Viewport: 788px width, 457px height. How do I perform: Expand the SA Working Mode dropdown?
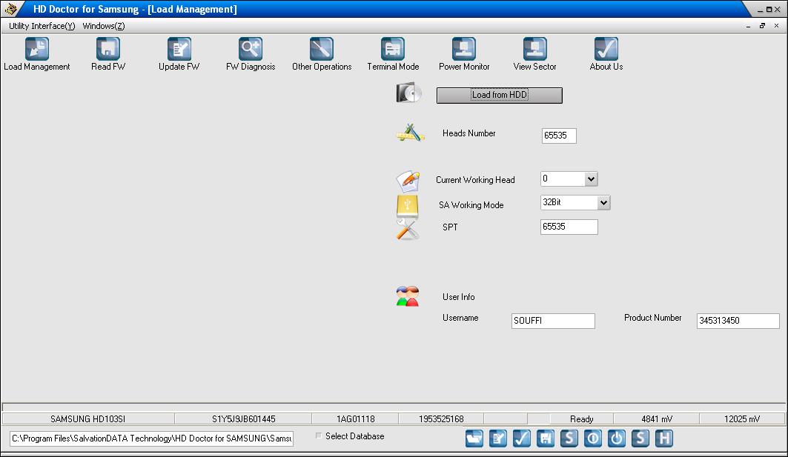point(603,202)
